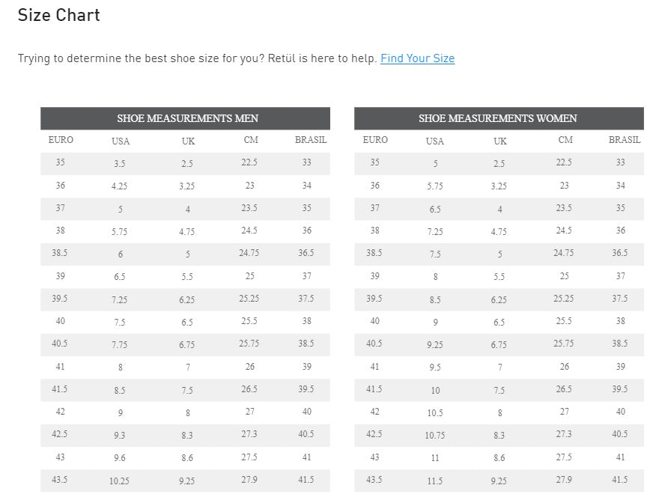
Task: Click the Size Chart heading
Action: 58,15
